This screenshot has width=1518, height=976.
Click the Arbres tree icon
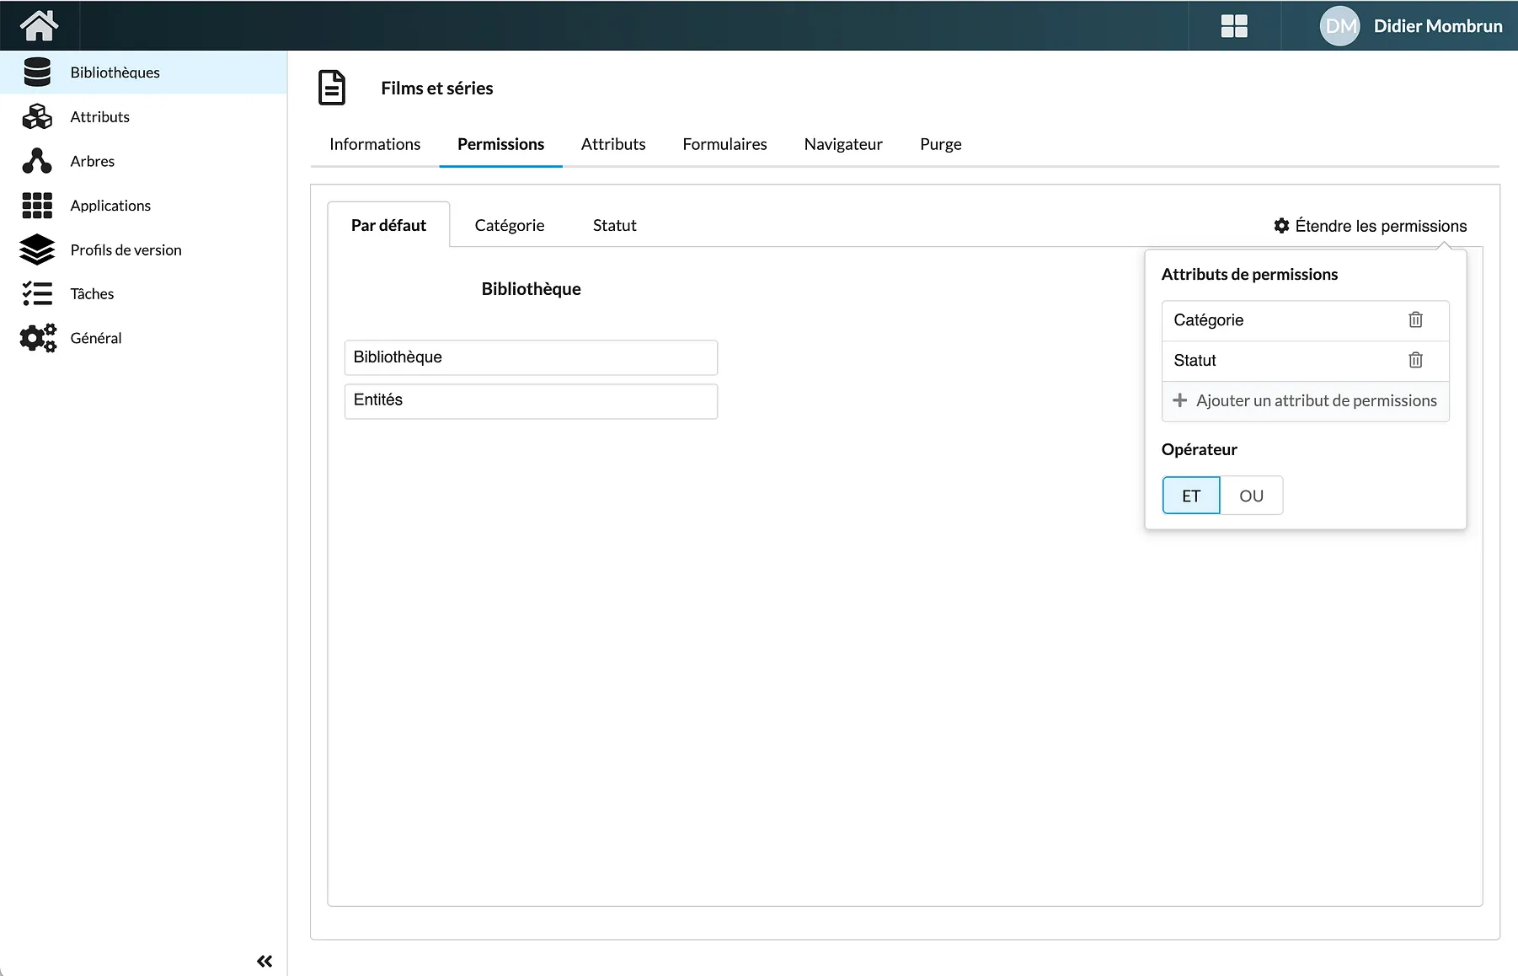click(x=37, y=161)
